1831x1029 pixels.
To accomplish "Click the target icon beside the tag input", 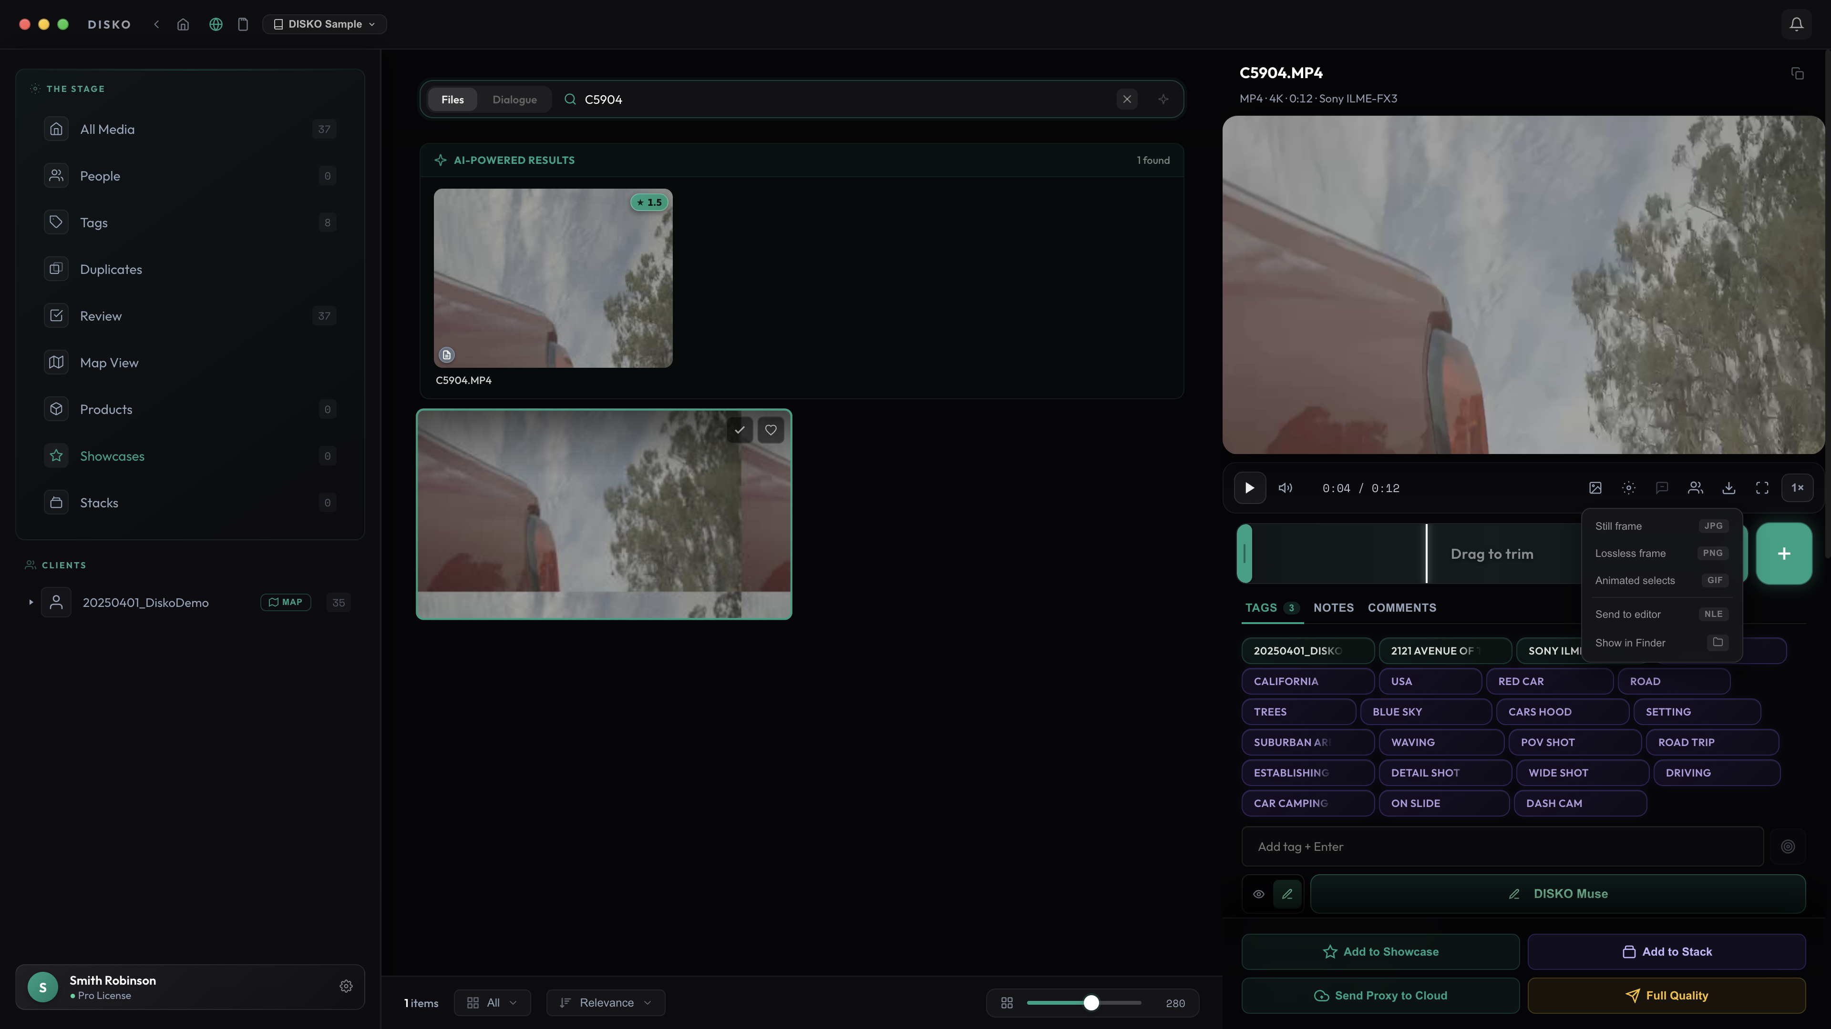I will pos(1788,847).
